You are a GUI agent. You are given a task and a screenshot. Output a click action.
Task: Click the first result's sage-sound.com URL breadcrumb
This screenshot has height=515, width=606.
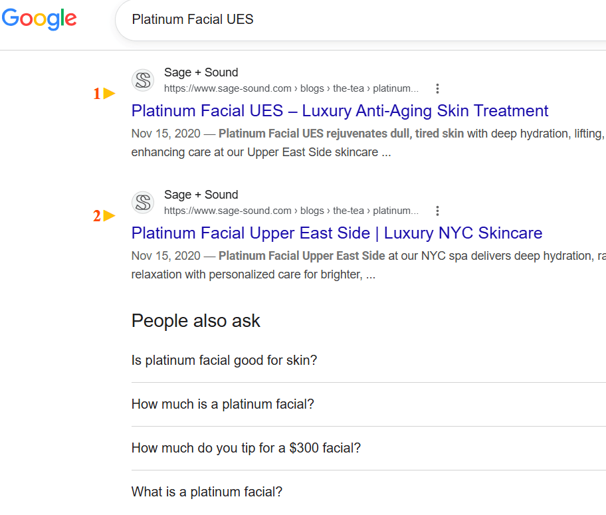[x=291, y=88]
